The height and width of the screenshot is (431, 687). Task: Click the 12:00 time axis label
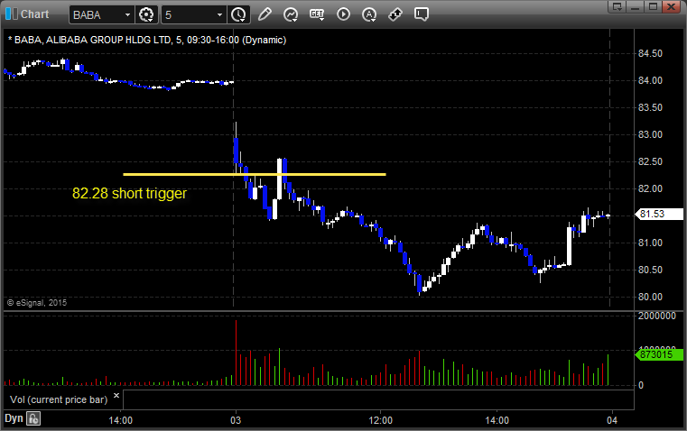(381, 420)
